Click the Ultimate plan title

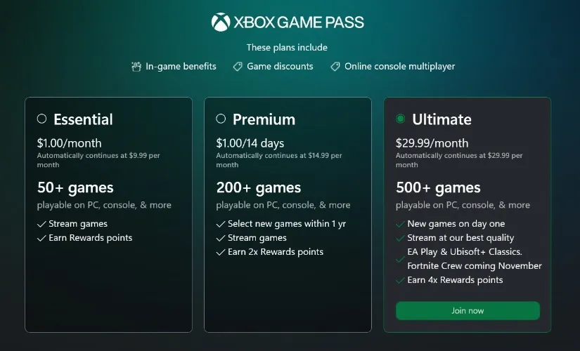click(x=442, y=119)
